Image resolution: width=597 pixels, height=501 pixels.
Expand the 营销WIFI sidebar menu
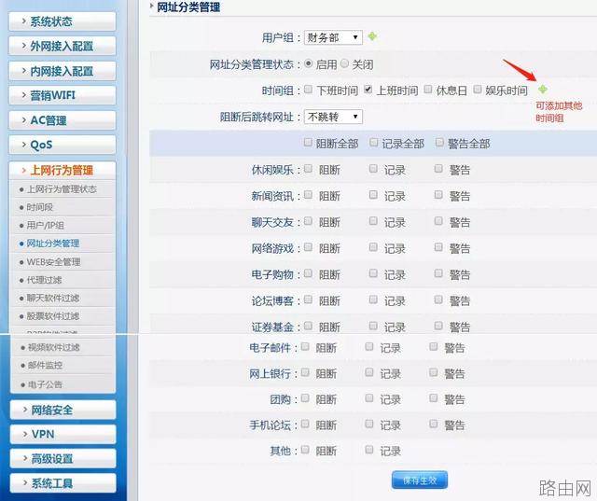[62, 95]
